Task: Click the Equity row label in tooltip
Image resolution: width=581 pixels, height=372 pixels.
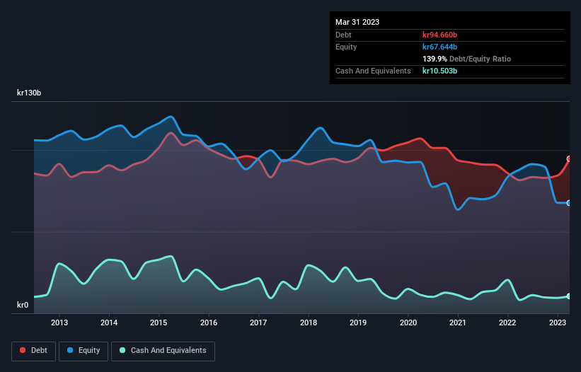Action: coord(346,47)
